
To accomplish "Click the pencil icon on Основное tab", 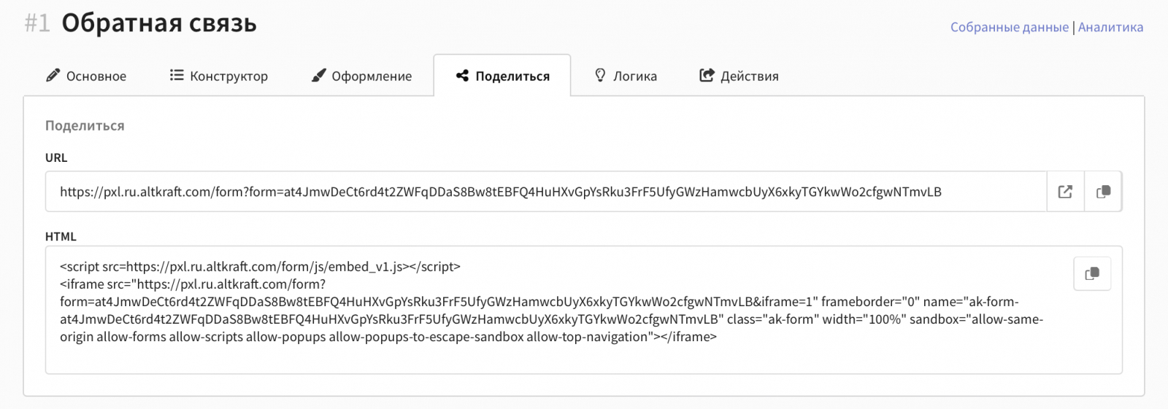I will (x=53, y=75).
